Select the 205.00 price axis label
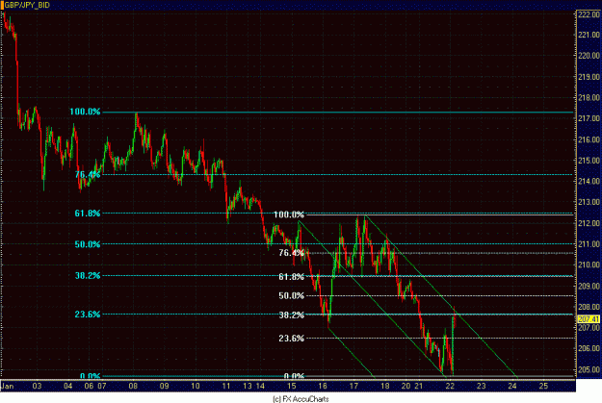The width and height of the screenshot is (602, 403). tap(589, 369)
